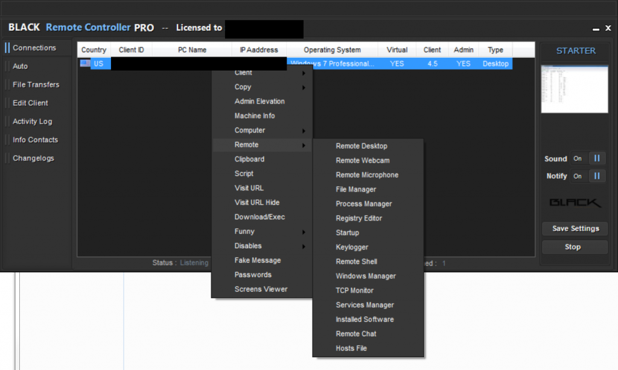Click the US flag icon in the client row
This screenshot has width=618, height=370.
pyautogui.click(x=85, y=63)
